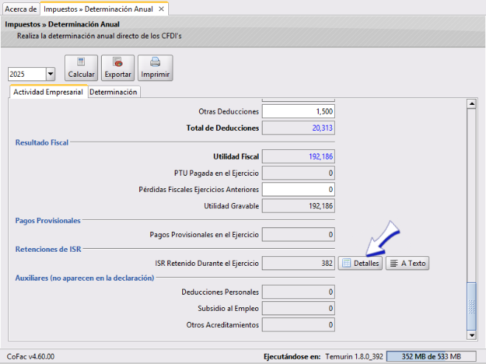Click the Otros Acreditamientos field
The image size is (486, 364).
coord(298,325)
